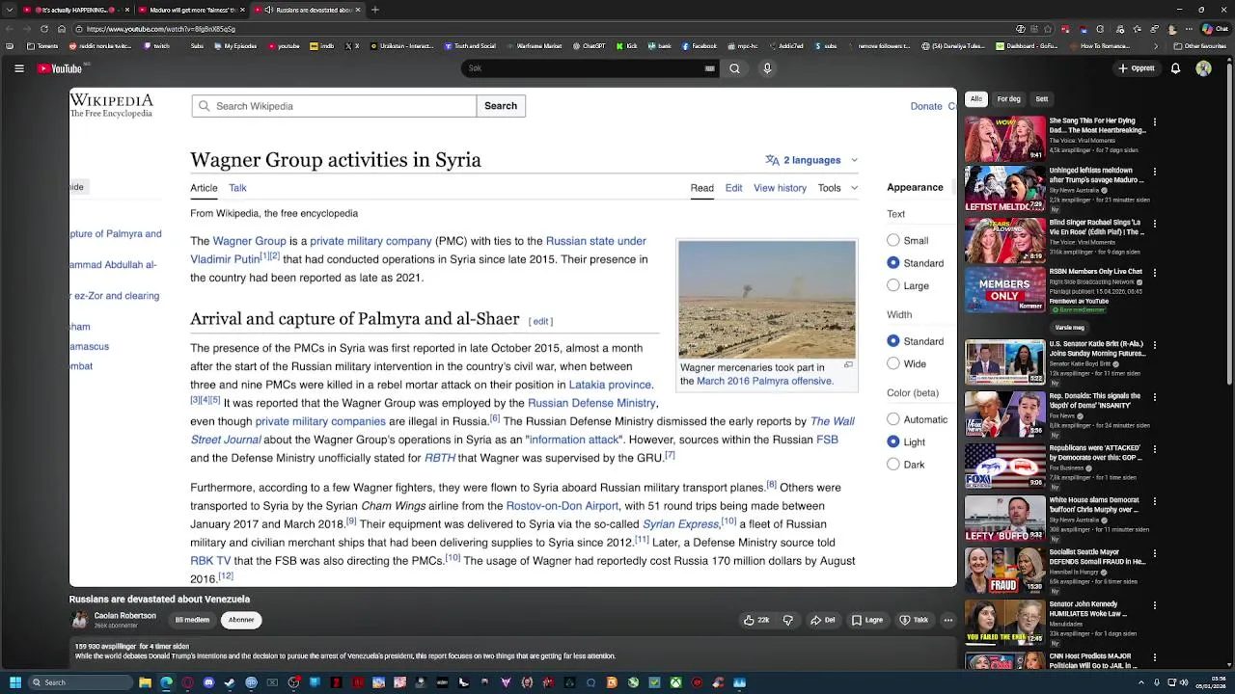Open the Wikipedia Edit tab

(x=733, y=188)
